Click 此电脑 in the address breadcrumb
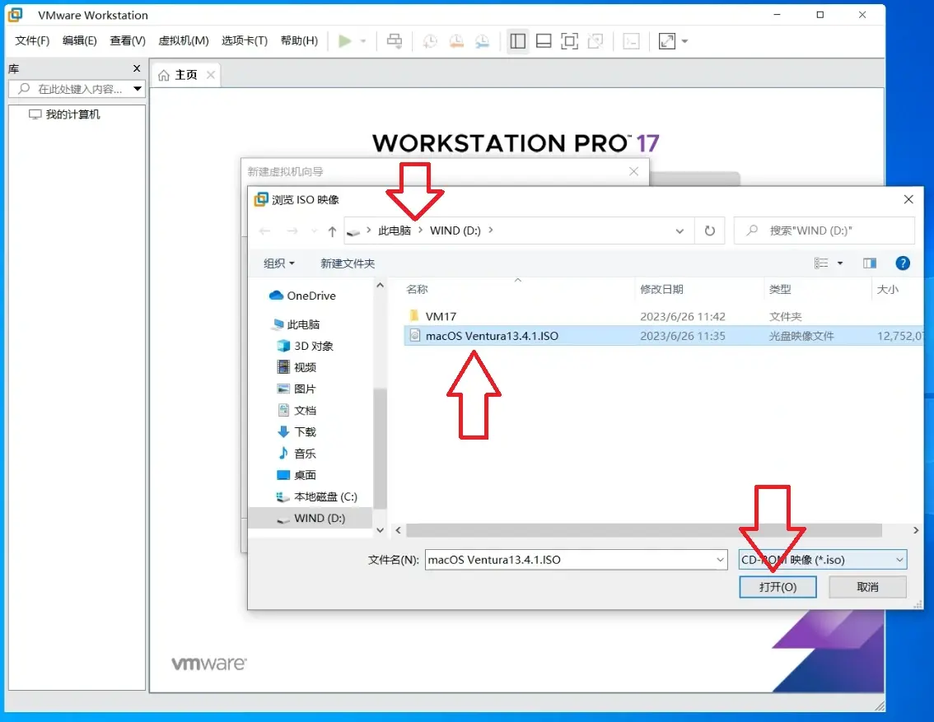934x722 pixels. (x=395, y=231)
